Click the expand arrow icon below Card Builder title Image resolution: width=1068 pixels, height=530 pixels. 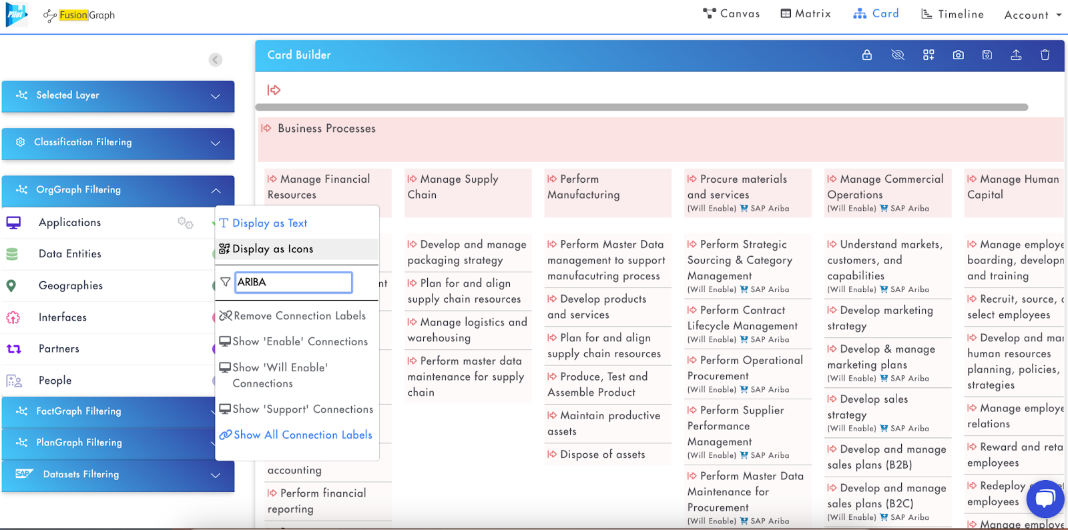(x=274, y=90)
